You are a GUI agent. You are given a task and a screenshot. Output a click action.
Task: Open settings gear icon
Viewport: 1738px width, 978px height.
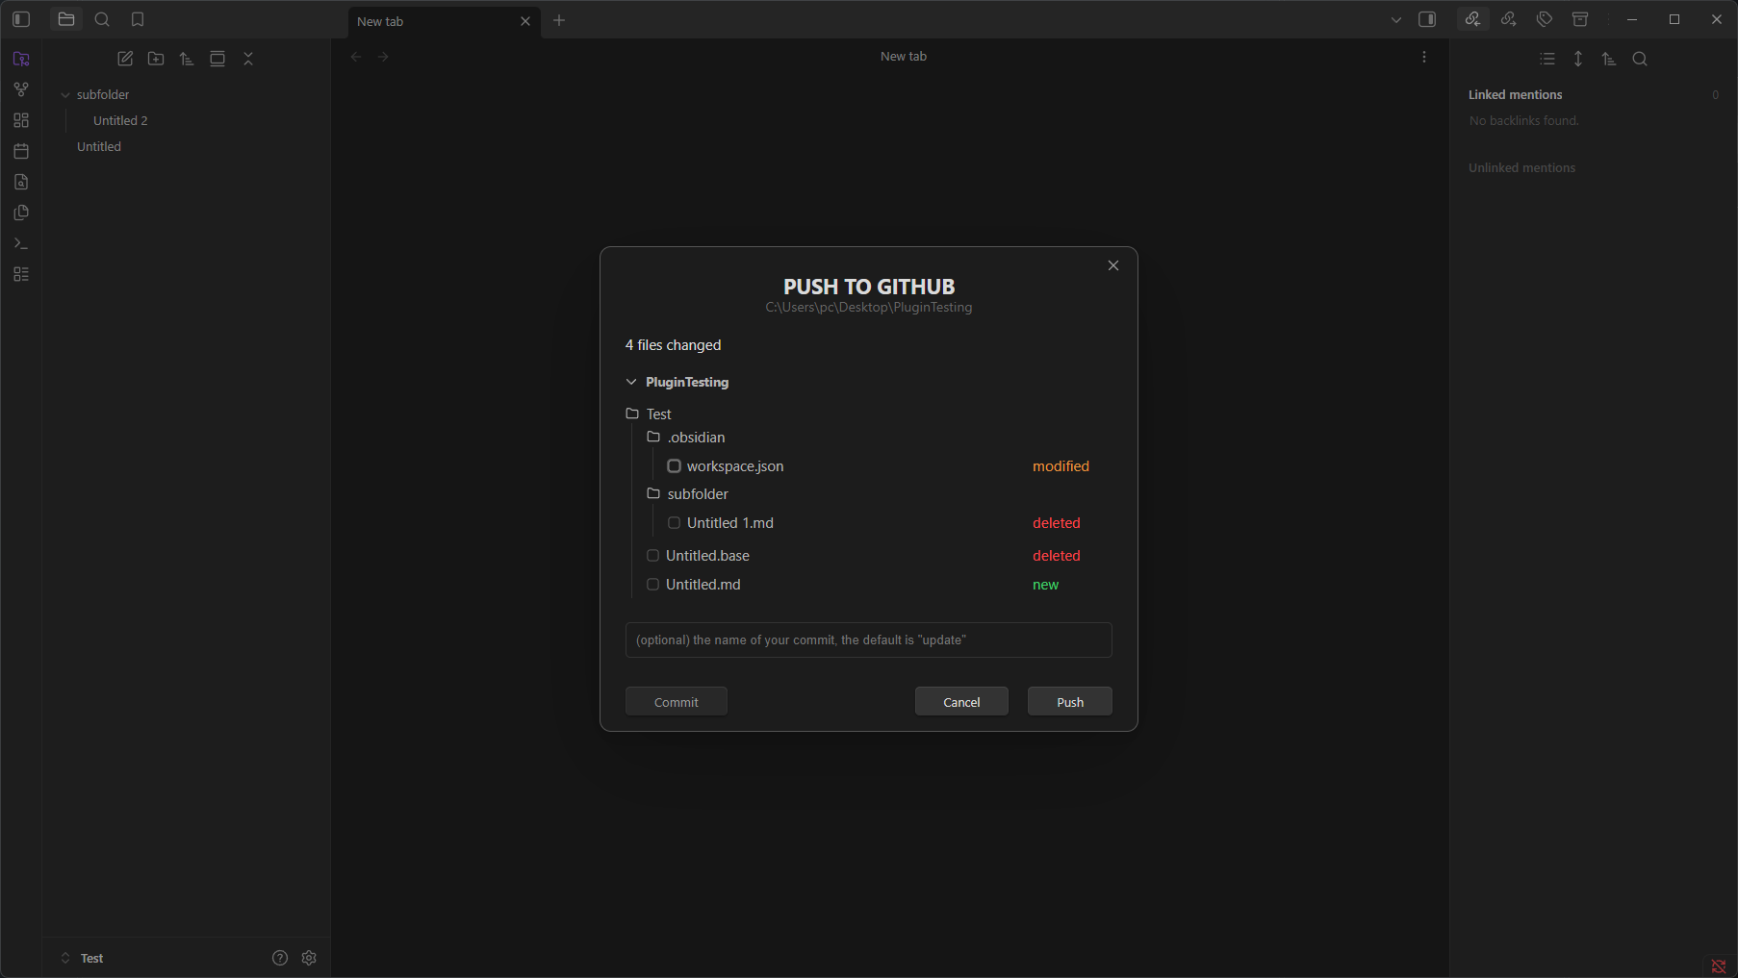point(309,958)
